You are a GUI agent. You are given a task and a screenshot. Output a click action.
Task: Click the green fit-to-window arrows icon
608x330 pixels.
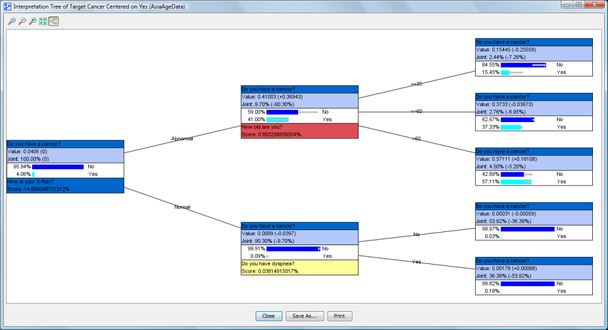[x=43, y=21]
